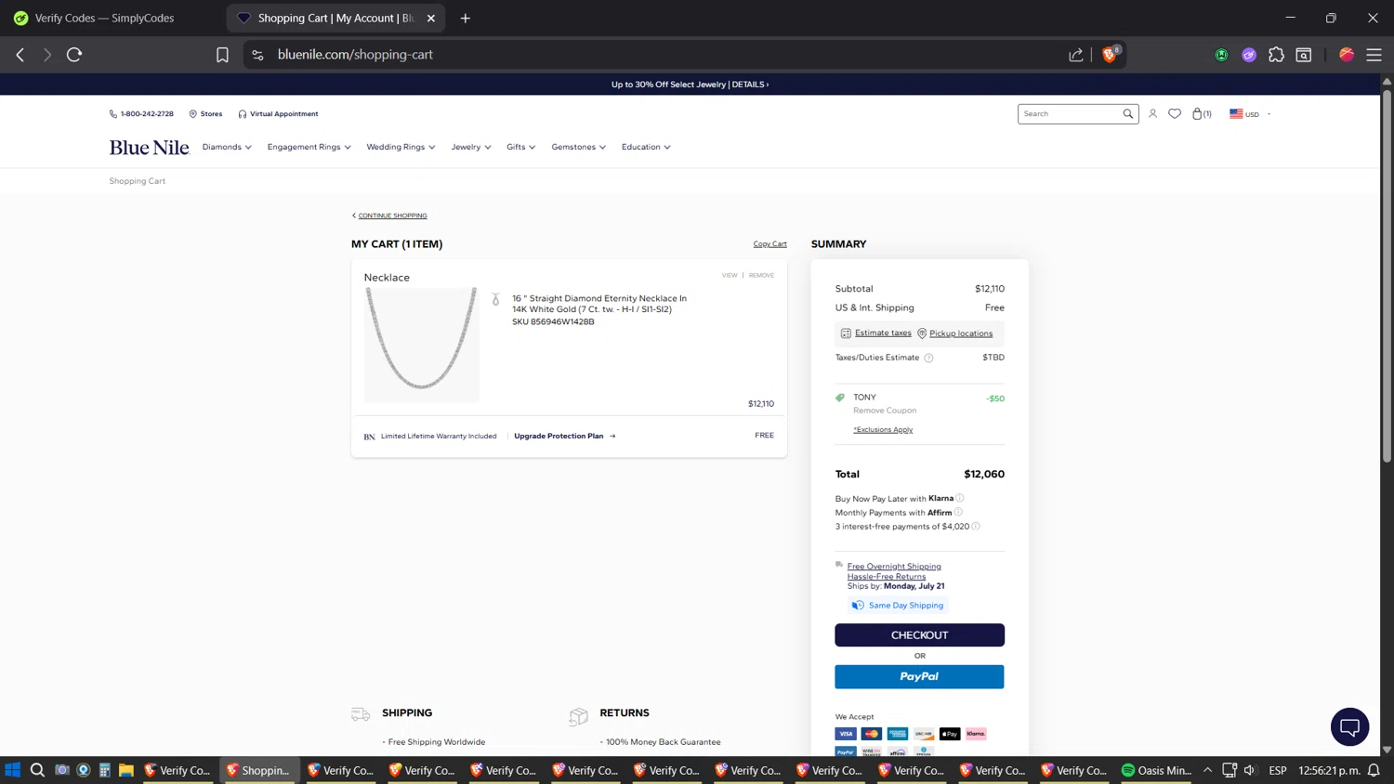Click the share icon in address bar

1076,55
